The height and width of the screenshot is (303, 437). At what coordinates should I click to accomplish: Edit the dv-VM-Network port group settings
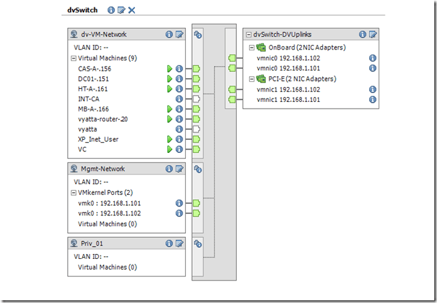pos(180,34)
